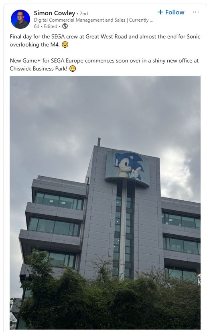Click the 2nd connection degree badge

(84, 14)
